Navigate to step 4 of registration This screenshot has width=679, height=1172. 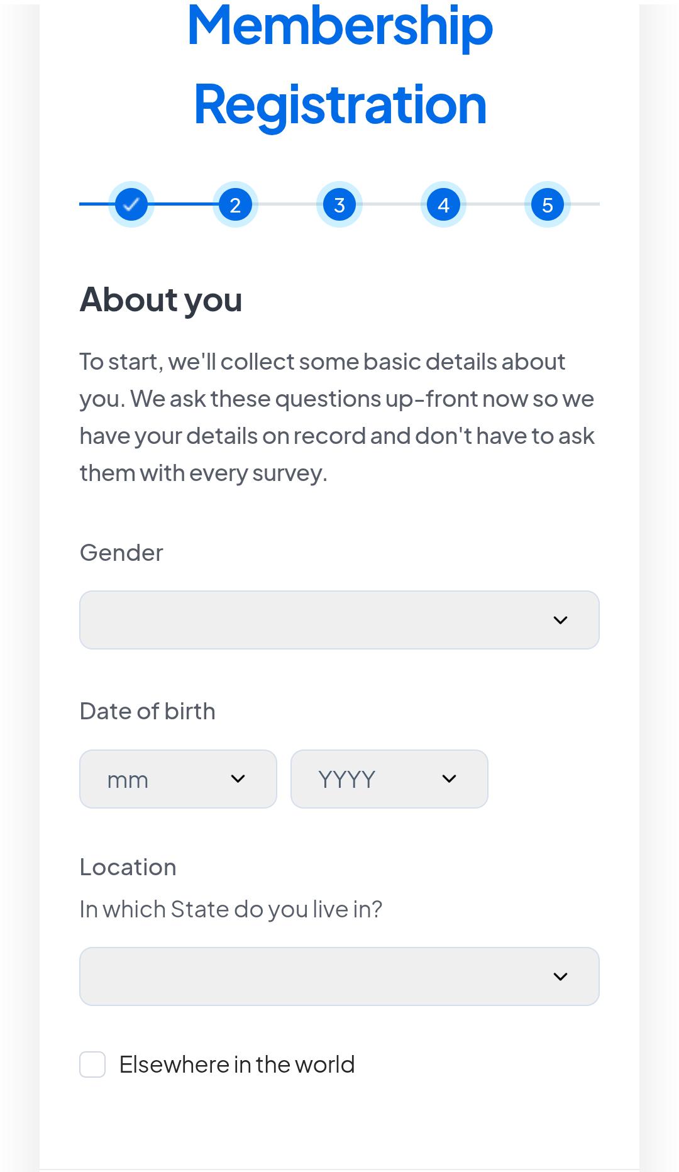click(444, 204)
